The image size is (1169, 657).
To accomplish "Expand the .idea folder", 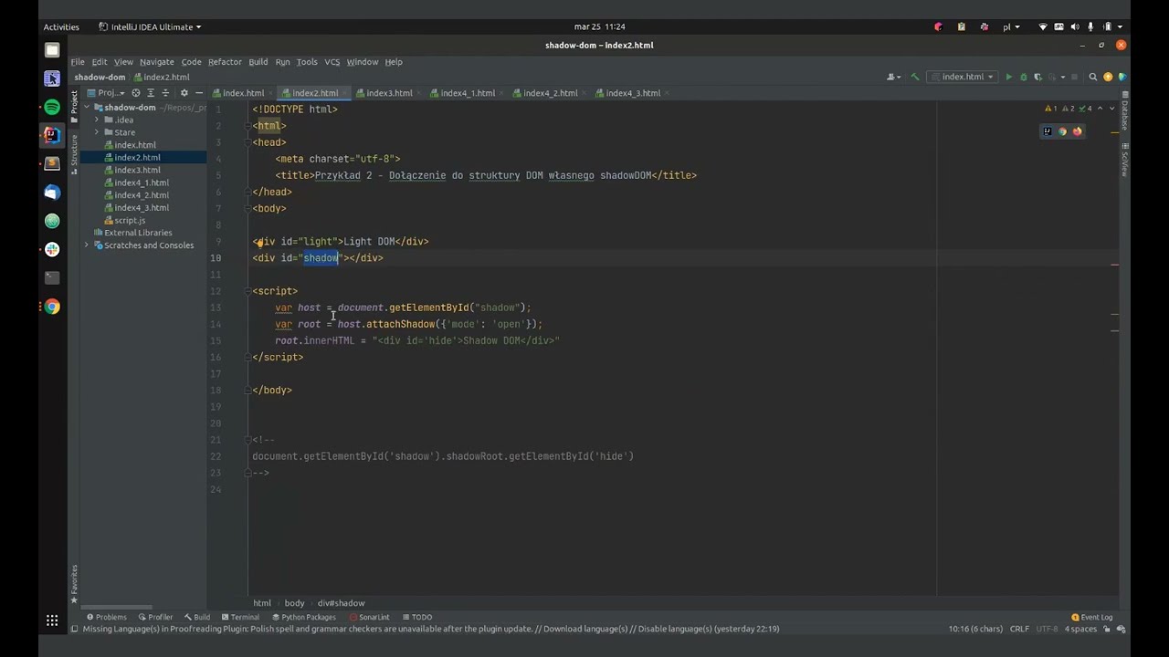I will [x=97, y=120].
